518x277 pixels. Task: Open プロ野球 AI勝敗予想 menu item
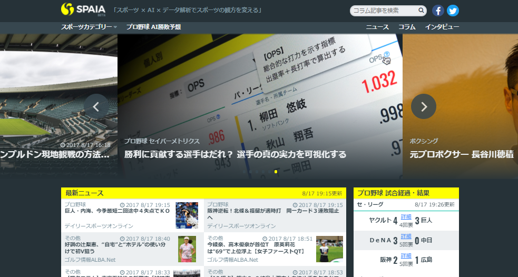pyautogui.click(x=154, y=27)
